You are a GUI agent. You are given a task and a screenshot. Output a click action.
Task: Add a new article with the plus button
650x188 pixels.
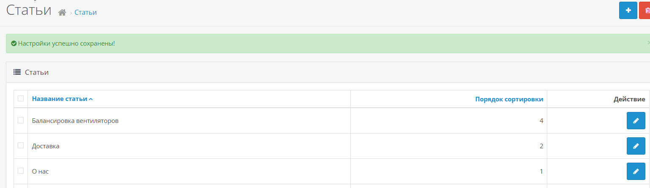(628, 11)
